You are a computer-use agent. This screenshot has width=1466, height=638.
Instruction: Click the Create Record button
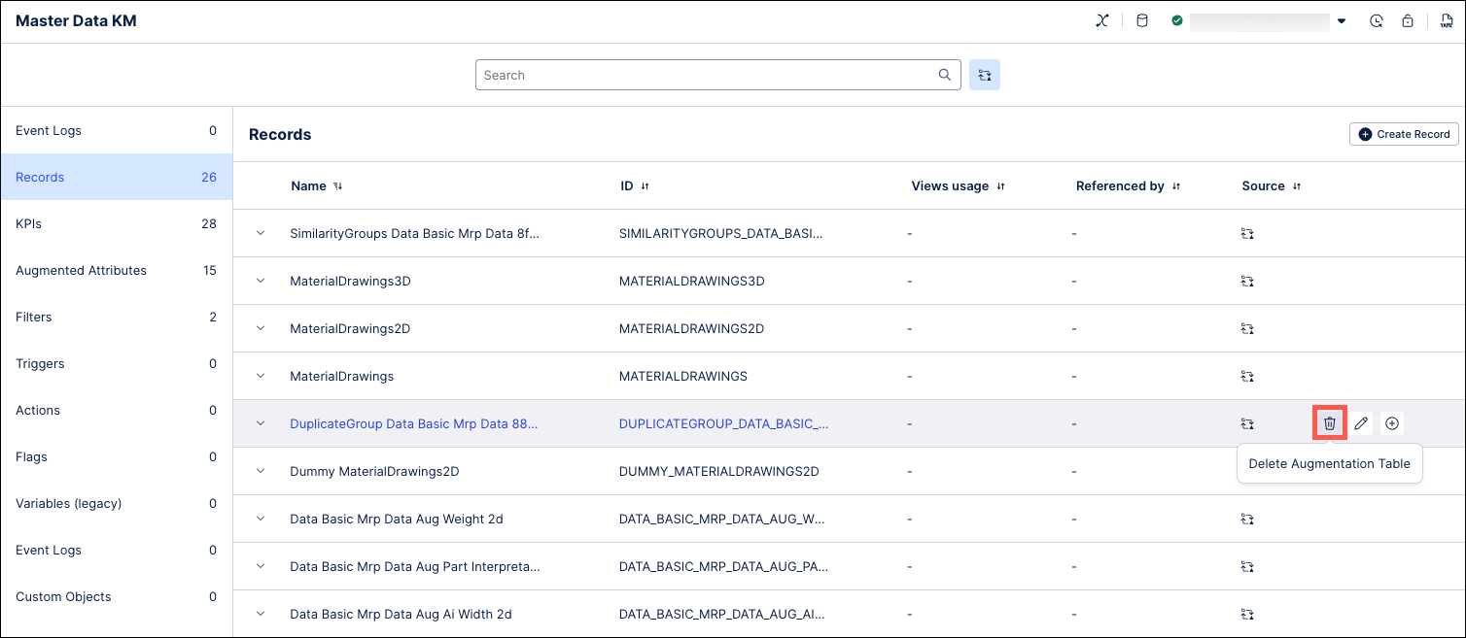pyautogui.click(x=1404, y=134)
